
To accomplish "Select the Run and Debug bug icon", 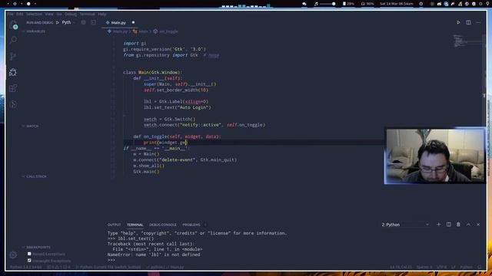I will pos(13,72).
